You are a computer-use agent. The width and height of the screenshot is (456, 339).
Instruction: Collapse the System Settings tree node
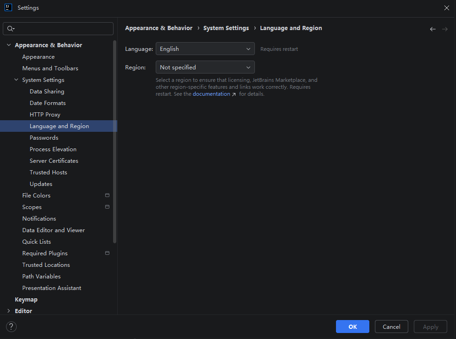pos(16,80)
